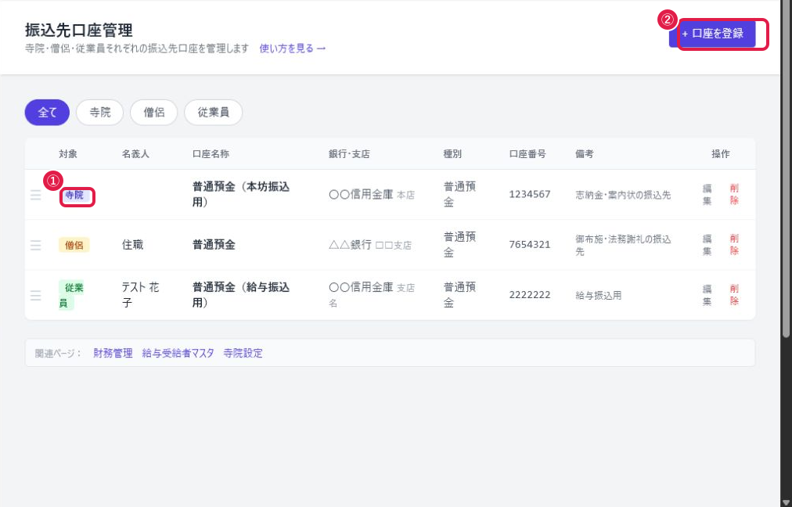The image size is (792, 507).
Task: Click the 名義人 column header
Action: point(135,154)
